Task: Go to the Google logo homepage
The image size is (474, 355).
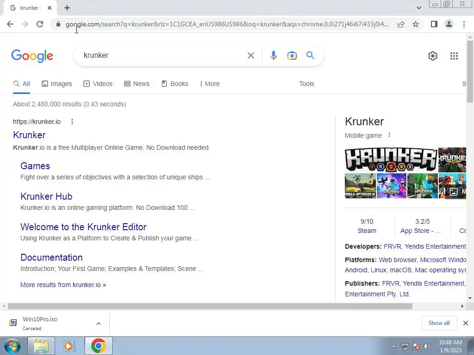Action: pos(32,56)
